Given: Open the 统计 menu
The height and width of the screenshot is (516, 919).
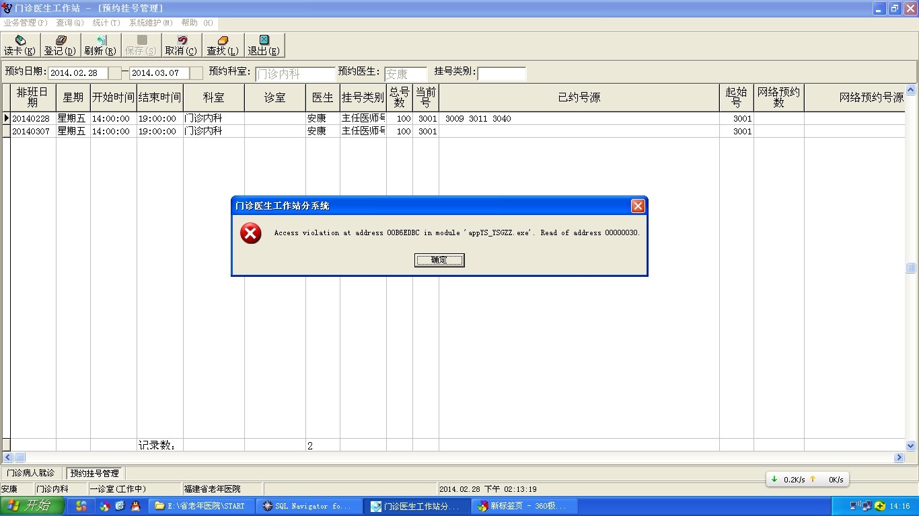Looking at the screenshot, I should click(x=106, y=23).
